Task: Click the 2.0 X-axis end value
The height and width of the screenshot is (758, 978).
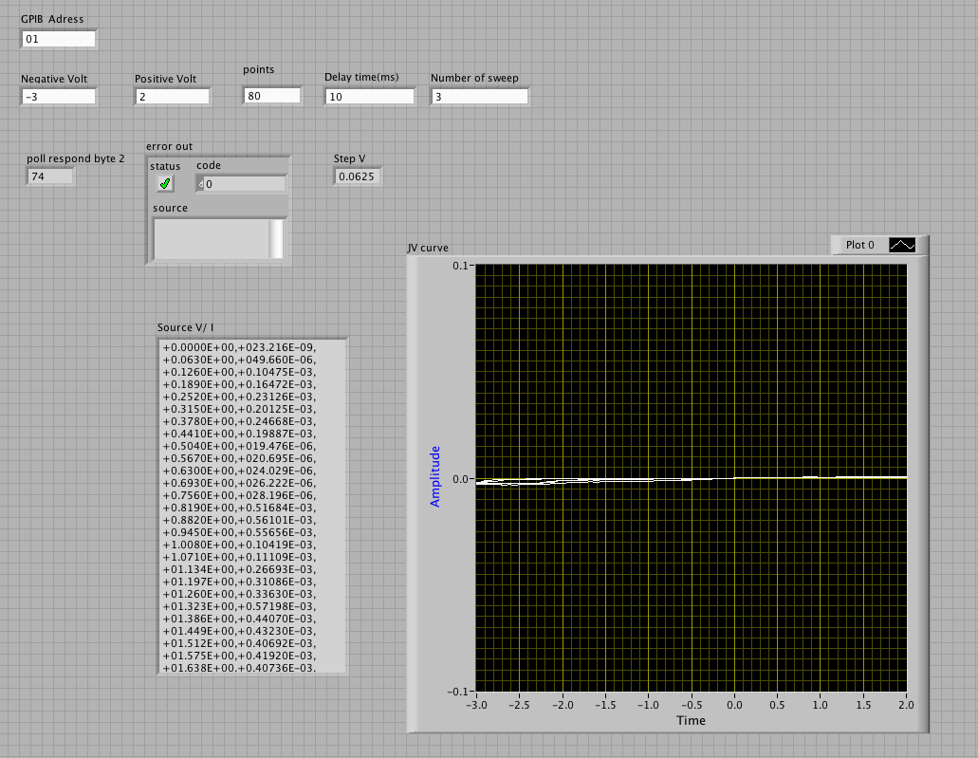Action: click(x=906, y=705)
